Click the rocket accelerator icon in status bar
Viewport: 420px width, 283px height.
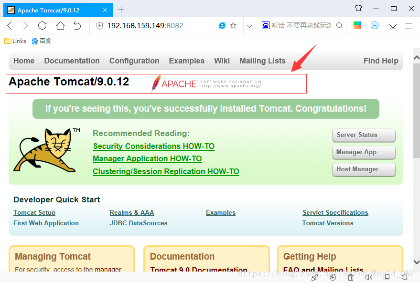click(x=314, y=278)
